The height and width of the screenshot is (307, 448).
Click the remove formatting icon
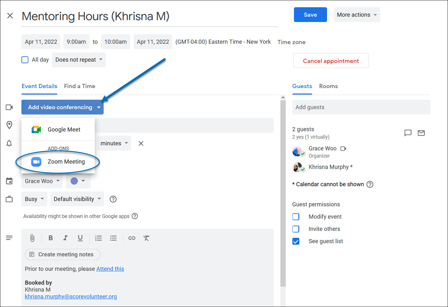pyautogui.click(x=146, y=238)
